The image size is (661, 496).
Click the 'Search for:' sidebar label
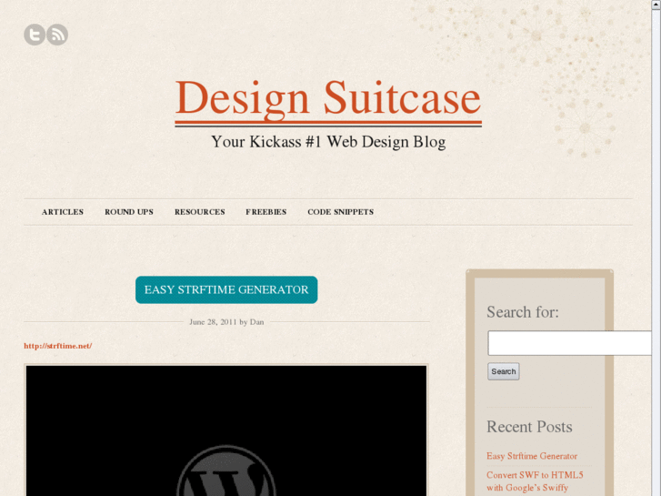tap(523, 312)
